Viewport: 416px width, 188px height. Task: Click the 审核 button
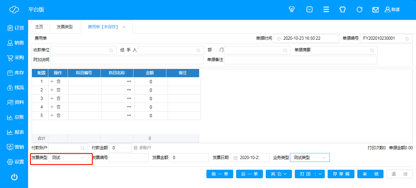370,174
